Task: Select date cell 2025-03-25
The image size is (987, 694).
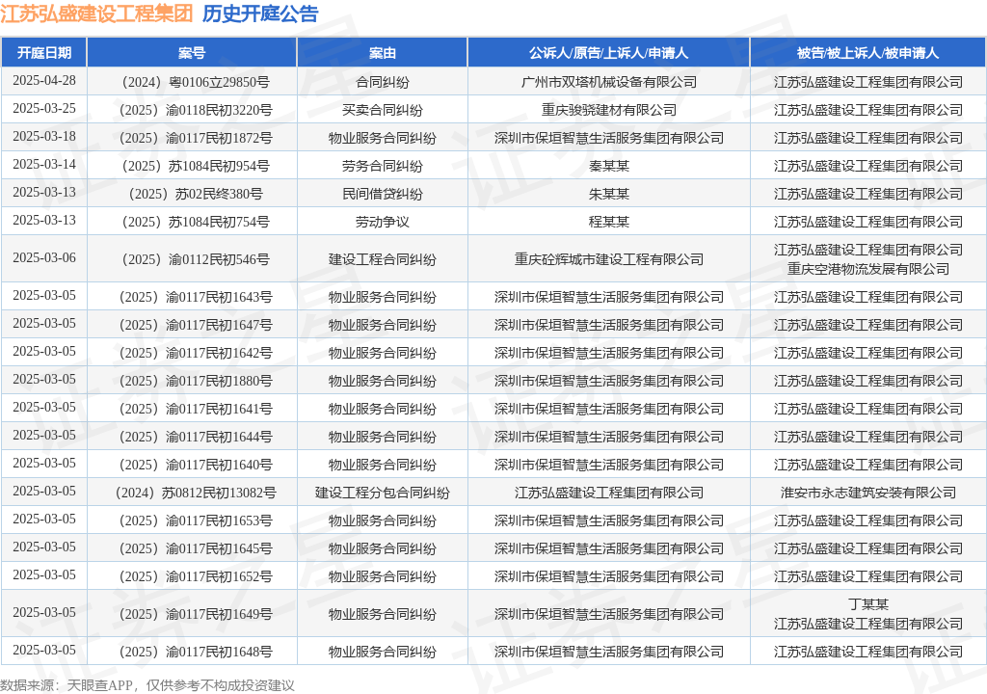Action: click(x=44, y=108)
